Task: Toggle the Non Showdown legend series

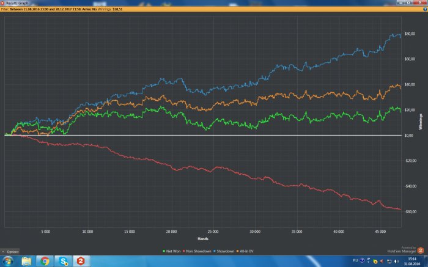Action: (x=197, y=251)
